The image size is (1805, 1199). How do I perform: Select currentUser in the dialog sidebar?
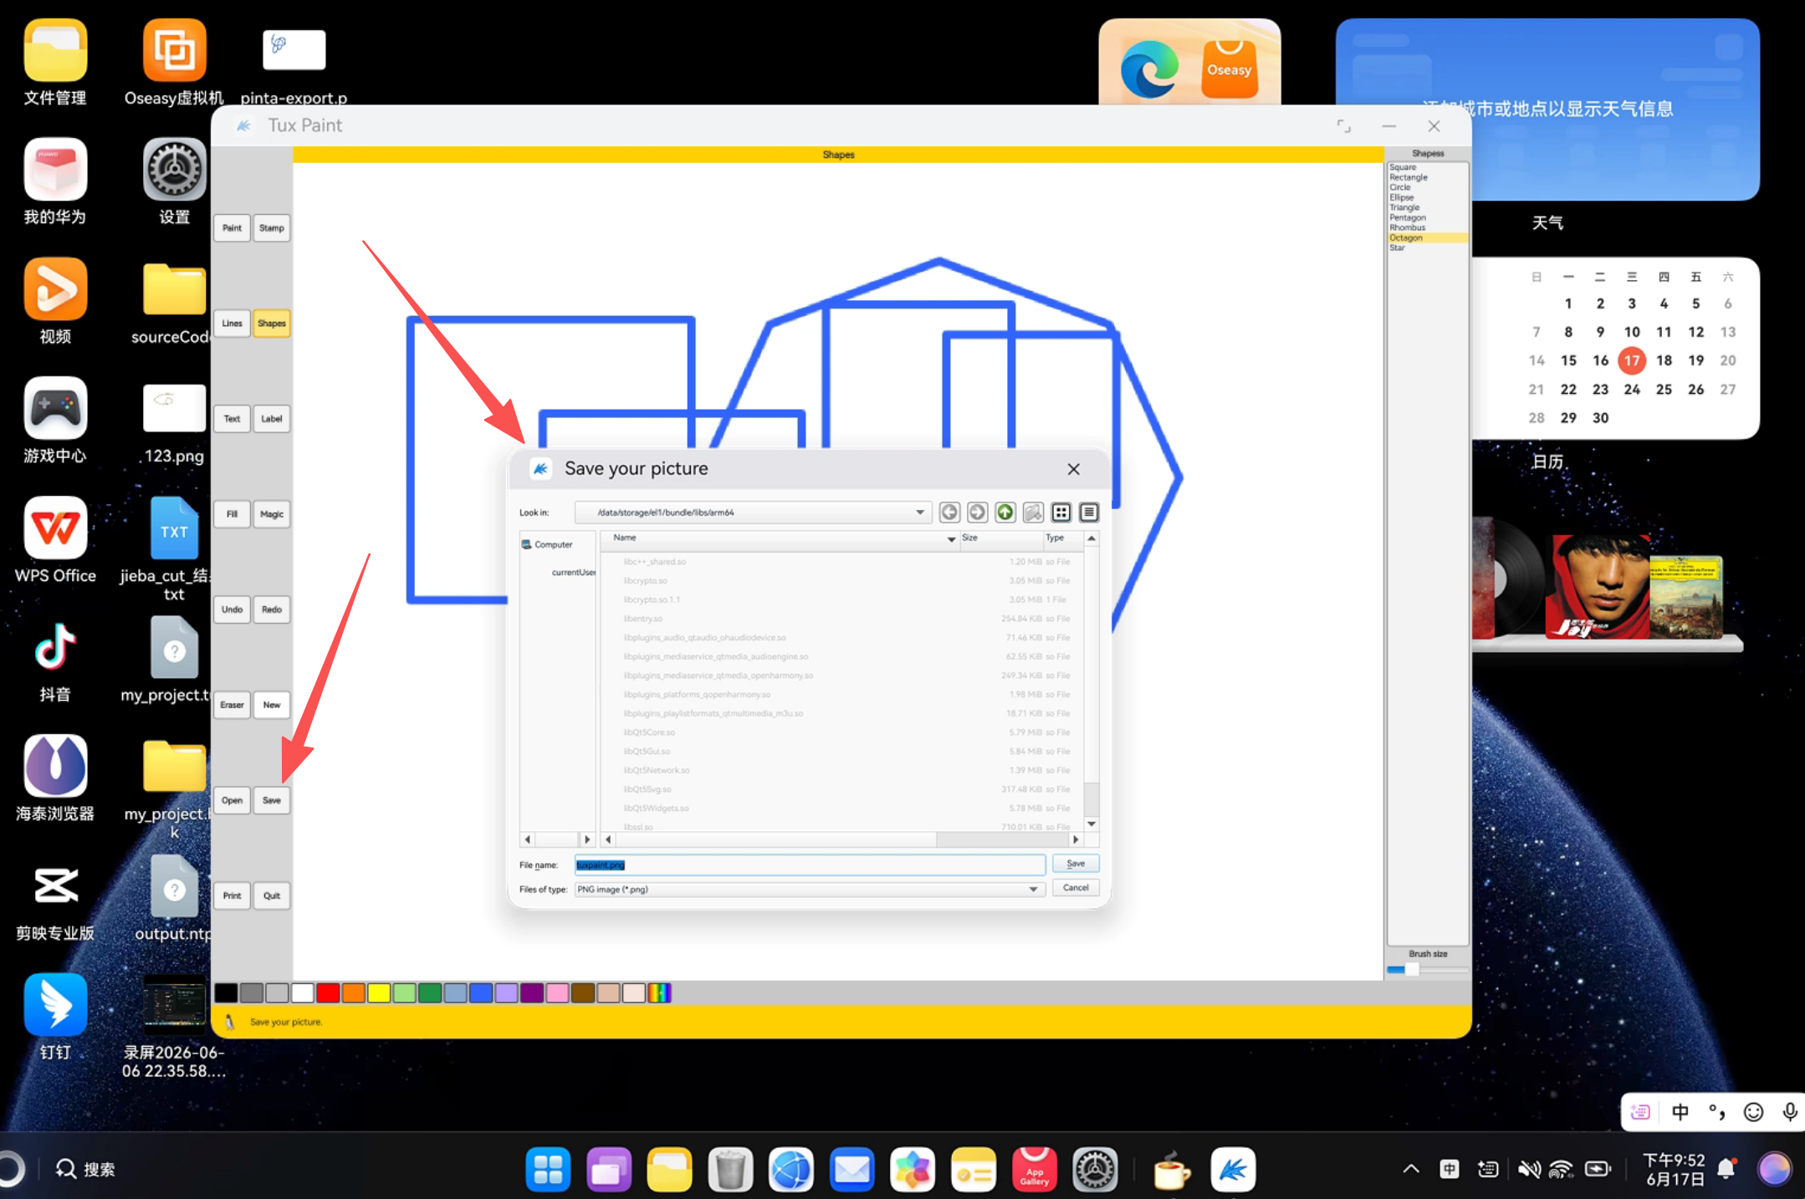(573, 573)
